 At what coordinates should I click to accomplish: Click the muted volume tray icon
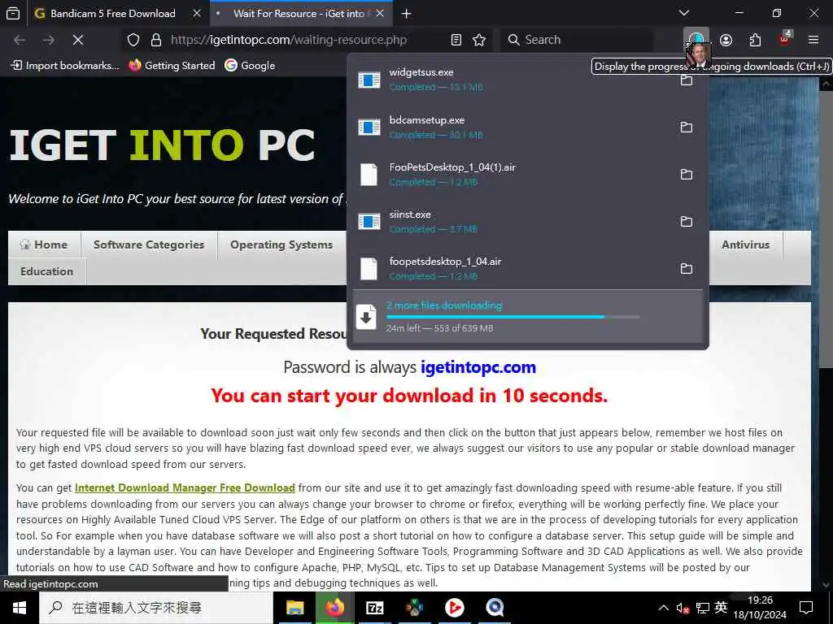click(683, 608)
